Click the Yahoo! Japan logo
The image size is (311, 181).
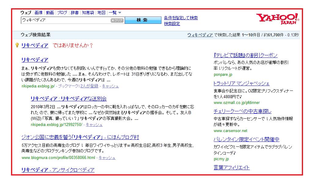[278, 19]
